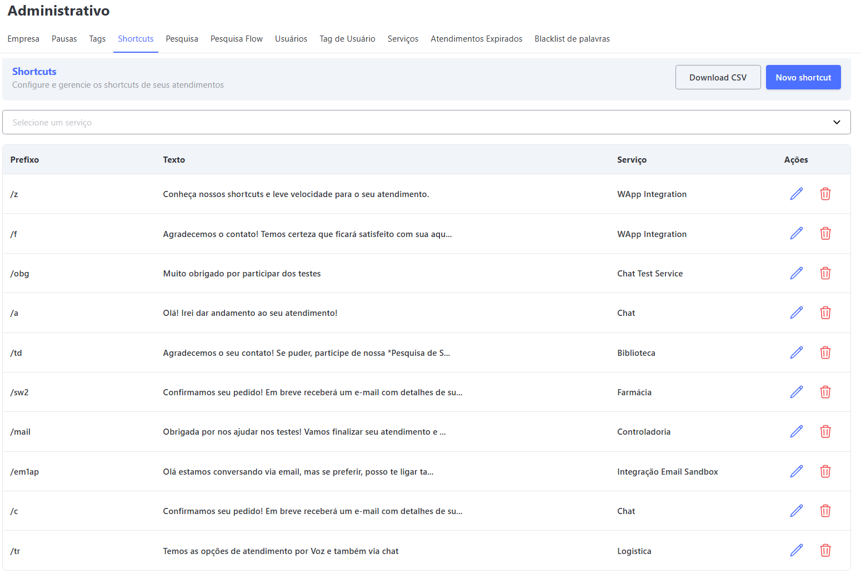The height and width of the screenshot is (579, 861).
Task: Edit the /sw2 shortcut with the pencil icon
Action: [x=797, y=392]
